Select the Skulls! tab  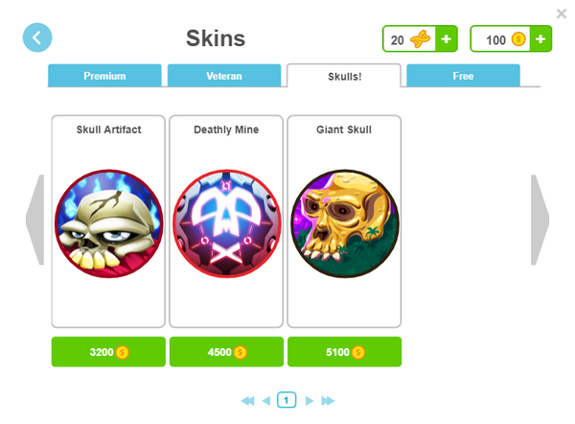(344, 76)
